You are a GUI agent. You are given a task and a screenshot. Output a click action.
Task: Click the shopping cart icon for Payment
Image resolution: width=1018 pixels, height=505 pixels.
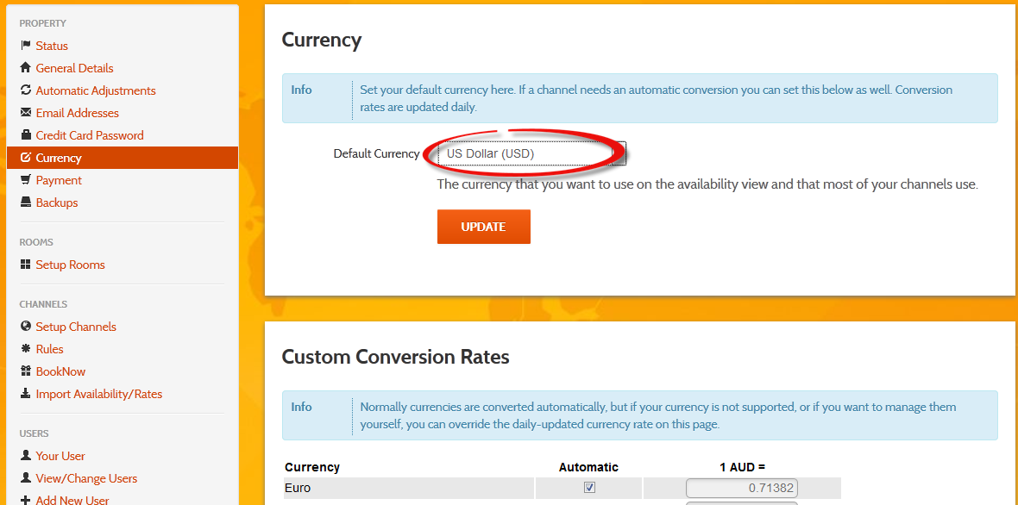click(26, 180)
